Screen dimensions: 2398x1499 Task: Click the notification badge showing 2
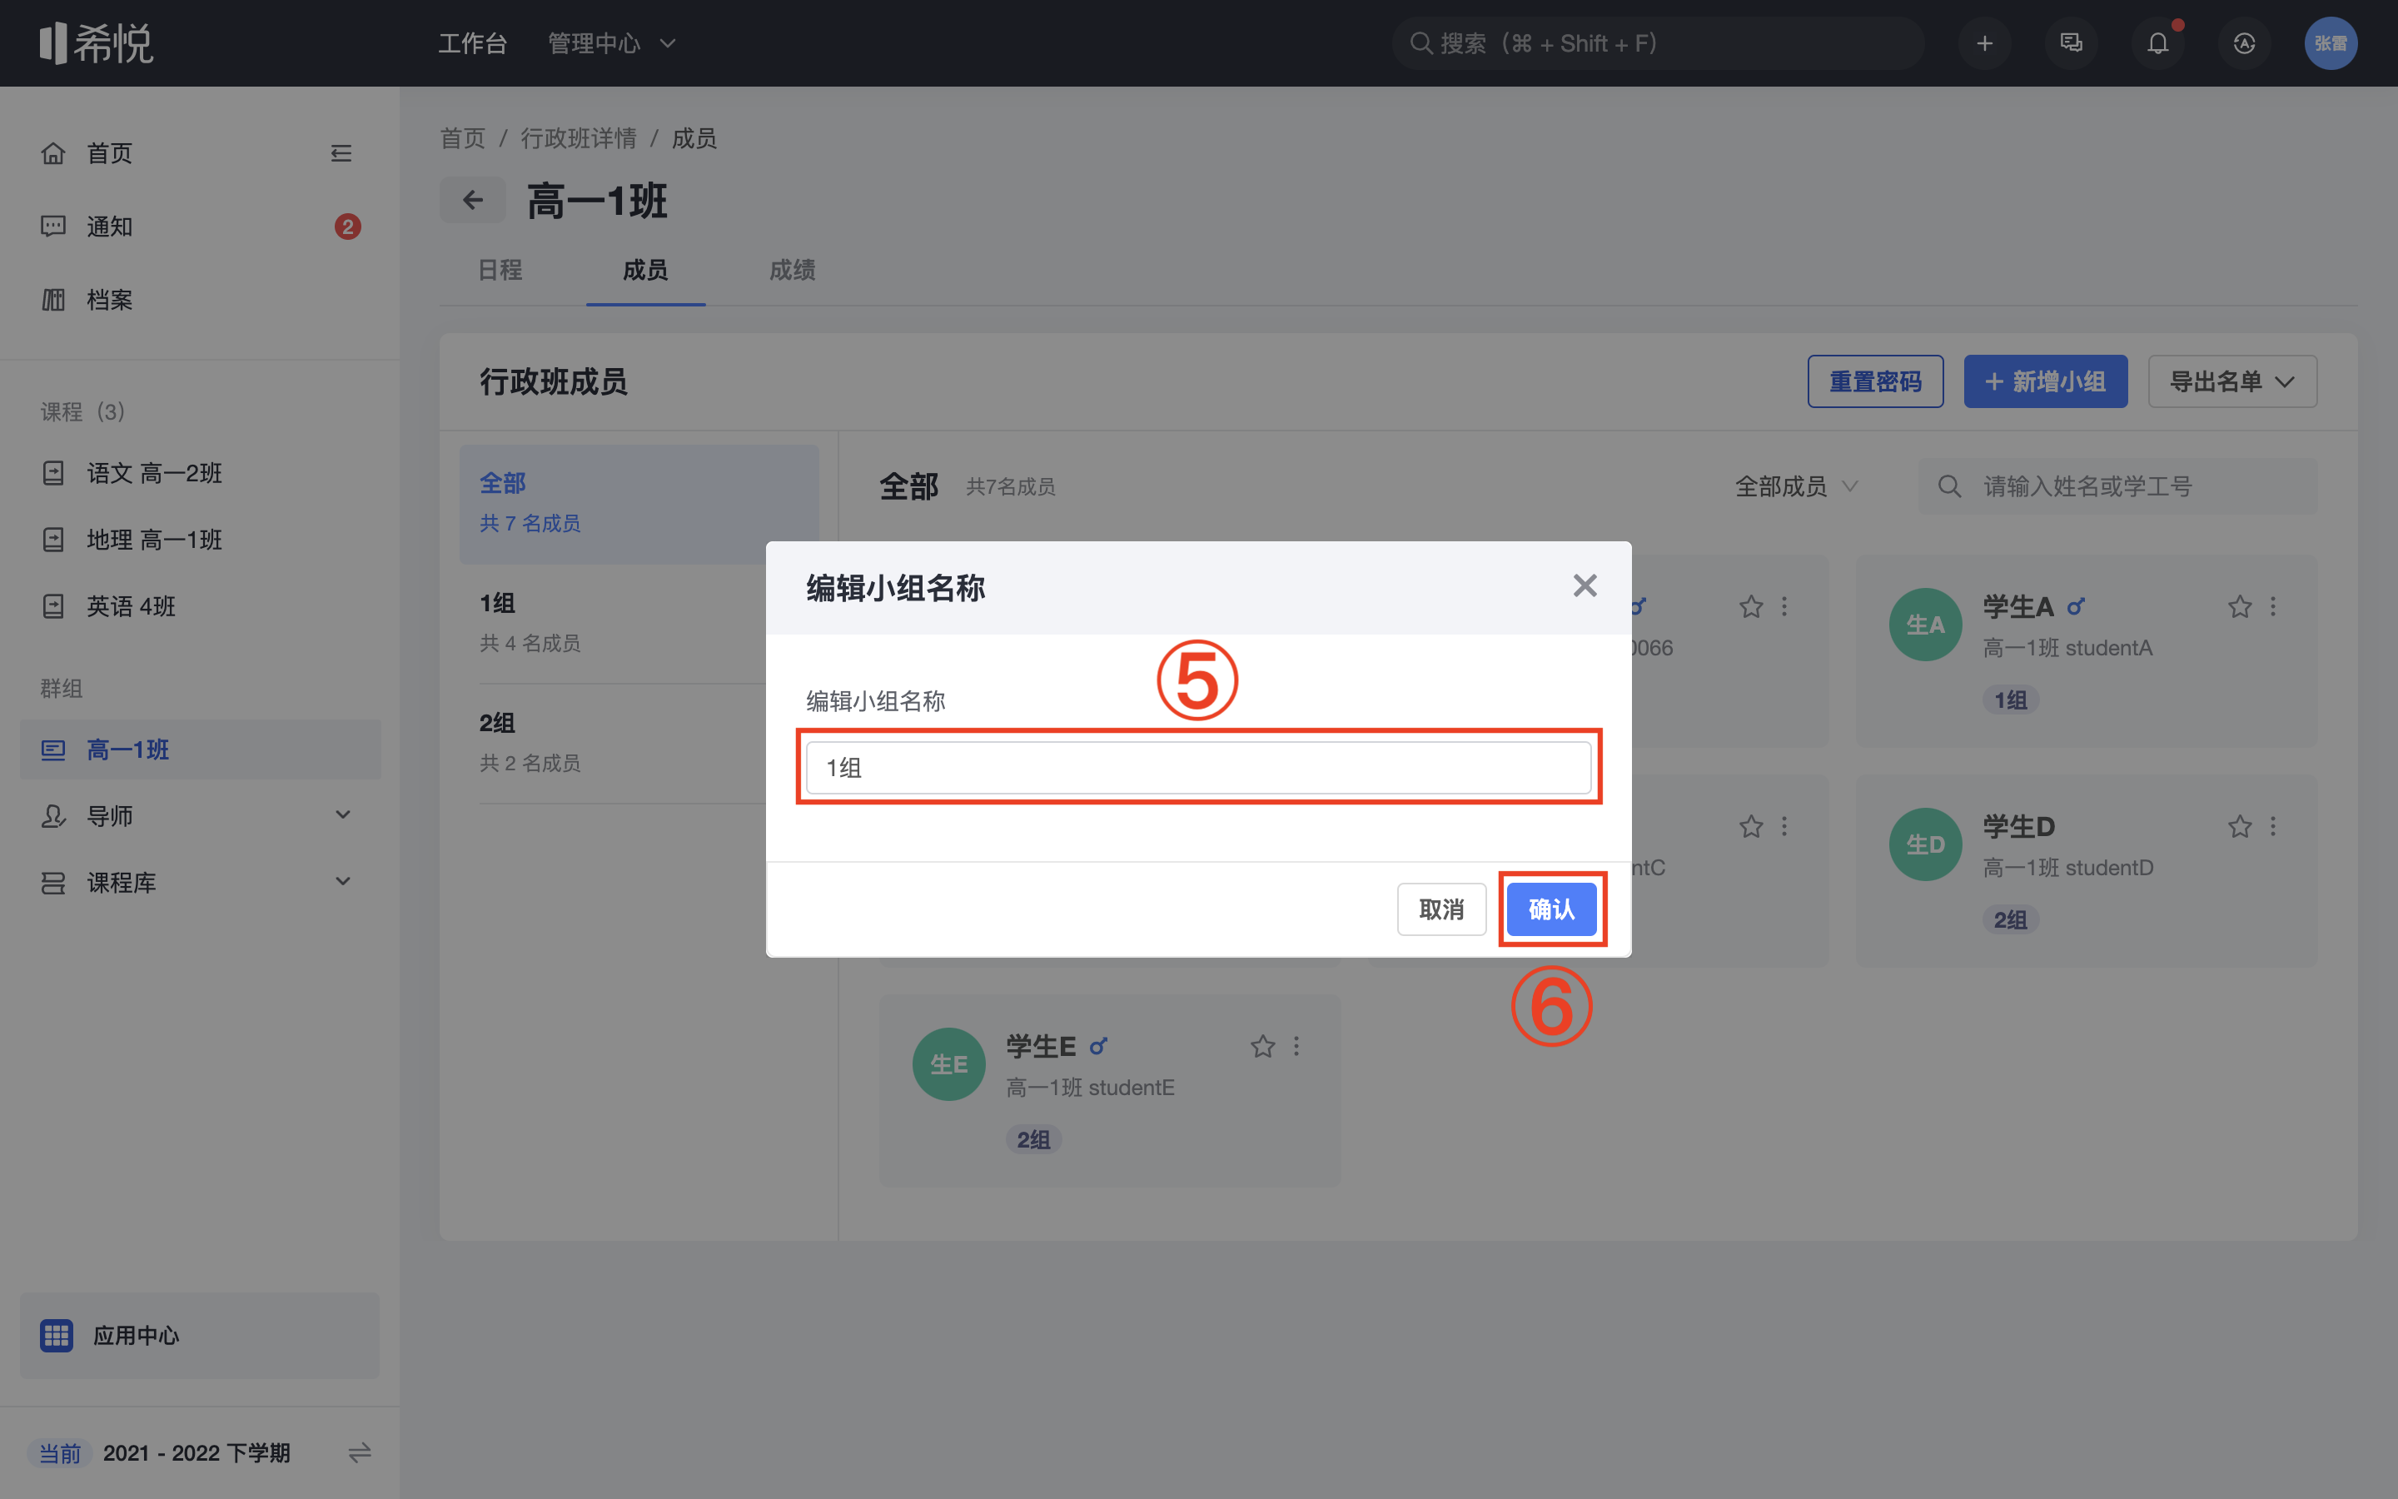(347, 226)
